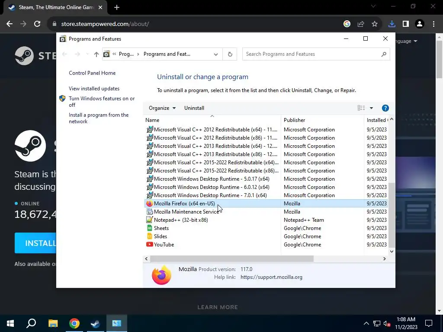The image size is (443, 332).
Task: Click the Slides row icon
Action: [x=149, y=236]
